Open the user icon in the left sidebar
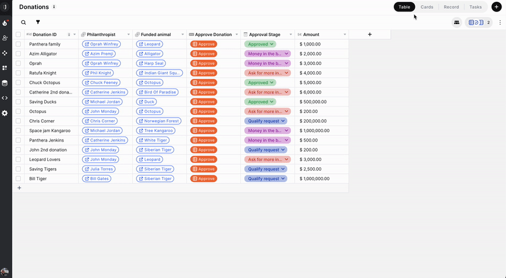The image size is (506, 278). click(x=5, y=38)
